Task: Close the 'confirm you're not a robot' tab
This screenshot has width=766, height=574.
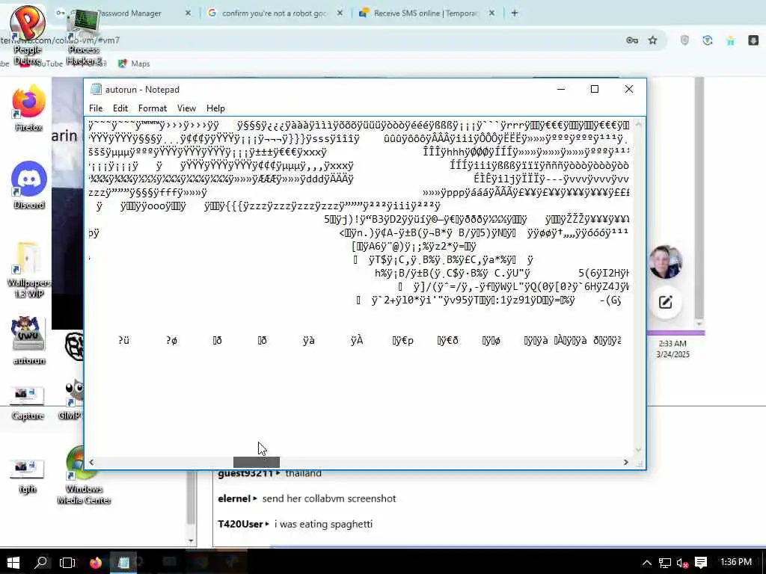Action: [x=340, y=13]
